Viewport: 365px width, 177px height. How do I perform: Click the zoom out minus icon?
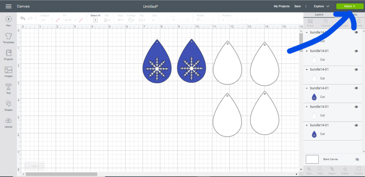[x=27, y=166]
